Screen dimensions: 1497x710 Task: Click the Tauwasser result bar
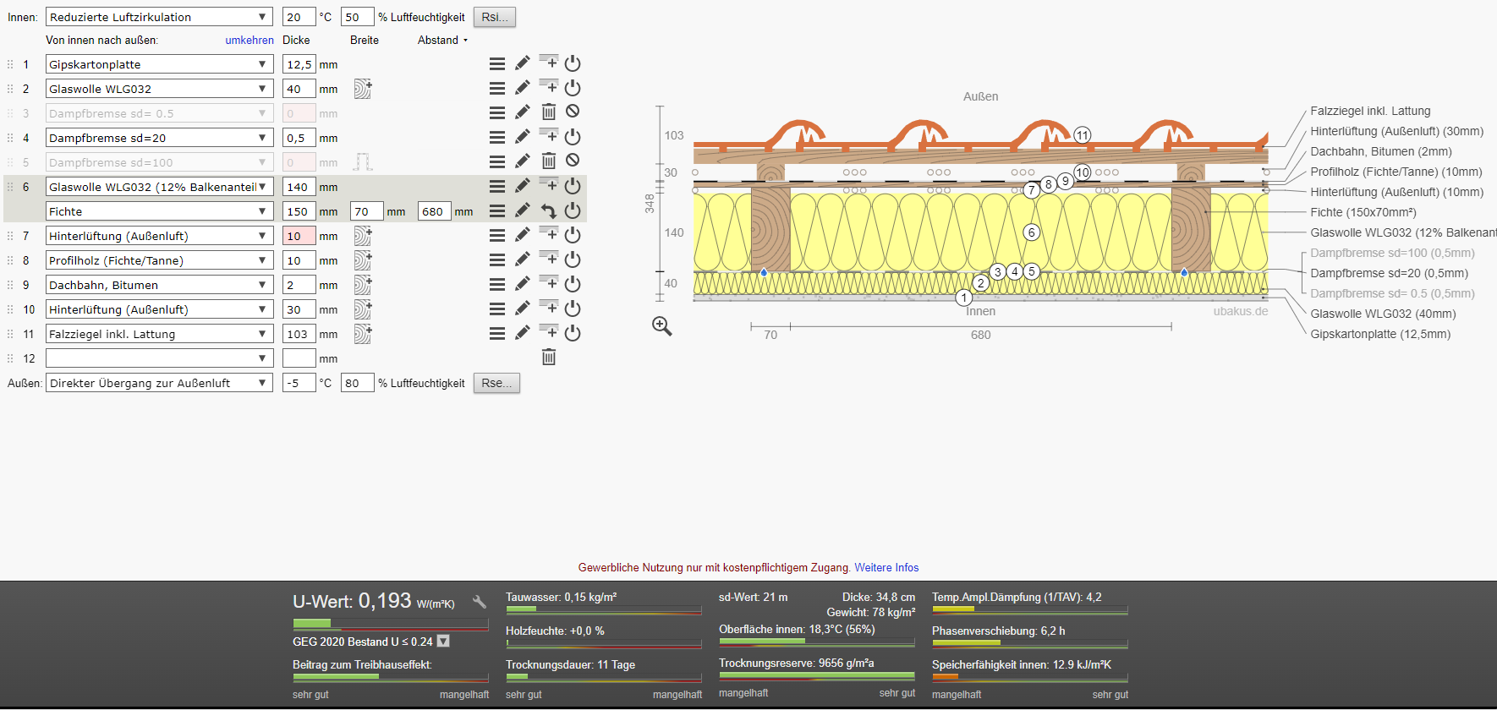point(604,609)
